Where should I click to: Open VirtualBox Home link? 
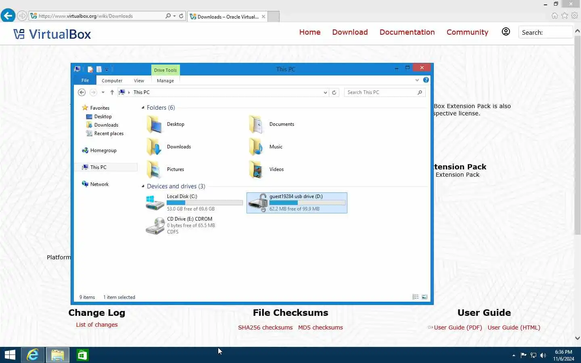coord(310,32)
